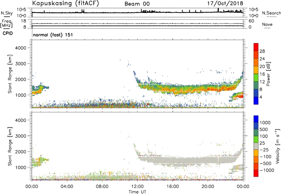Click the power colorbar red top segment

(256, 47)
